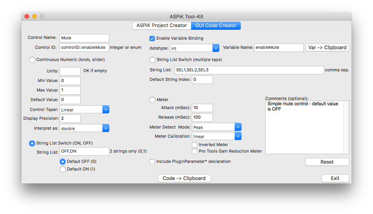The image size is (373, 214).
Task: Enable the Inverted Meter checkbox
Action: point(195,145)
